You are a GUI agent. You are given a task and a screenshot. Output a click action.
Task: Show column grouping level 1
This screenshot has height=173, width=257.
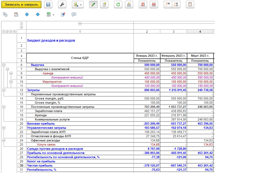[x=21, y=23]
